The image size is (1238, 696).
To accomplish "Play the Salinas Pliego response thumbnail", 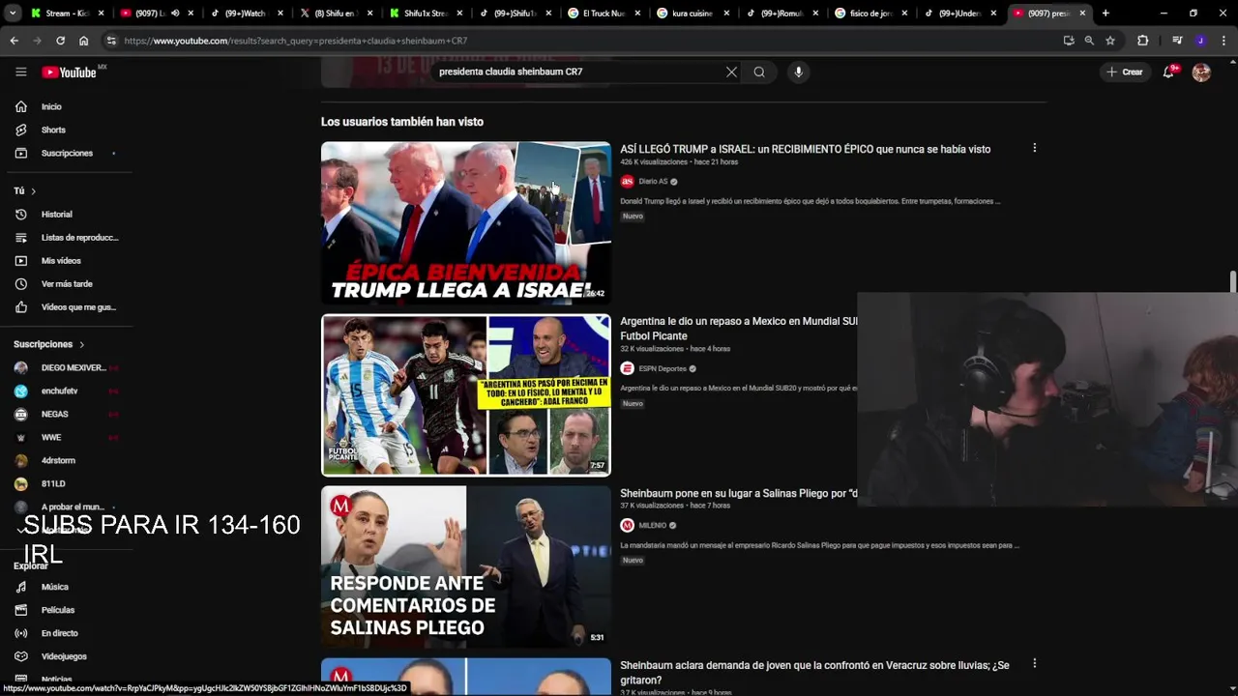I will pos(466,566).
